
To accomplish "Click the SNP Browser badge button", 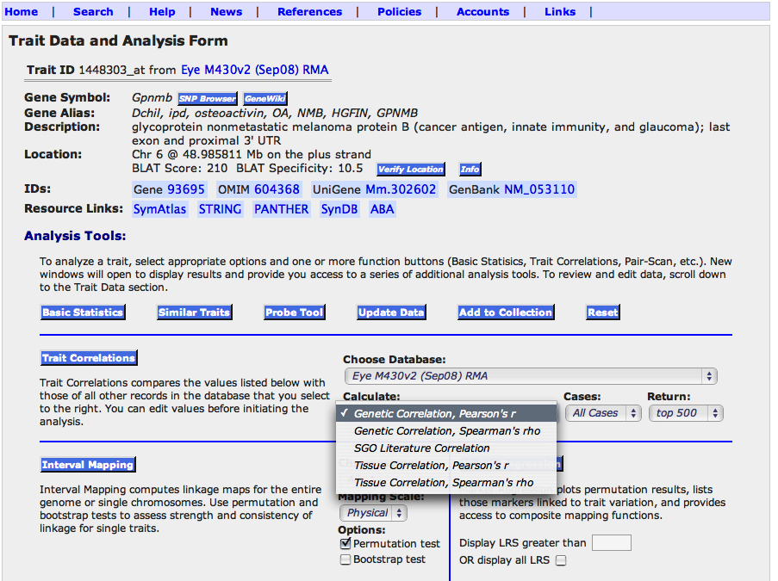I will pos(207,99).
